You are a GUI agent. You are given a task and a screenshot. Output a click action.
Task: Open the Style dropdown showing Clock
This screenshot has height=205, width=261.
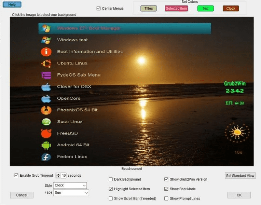pyautogui.click(x=70, y=185)
